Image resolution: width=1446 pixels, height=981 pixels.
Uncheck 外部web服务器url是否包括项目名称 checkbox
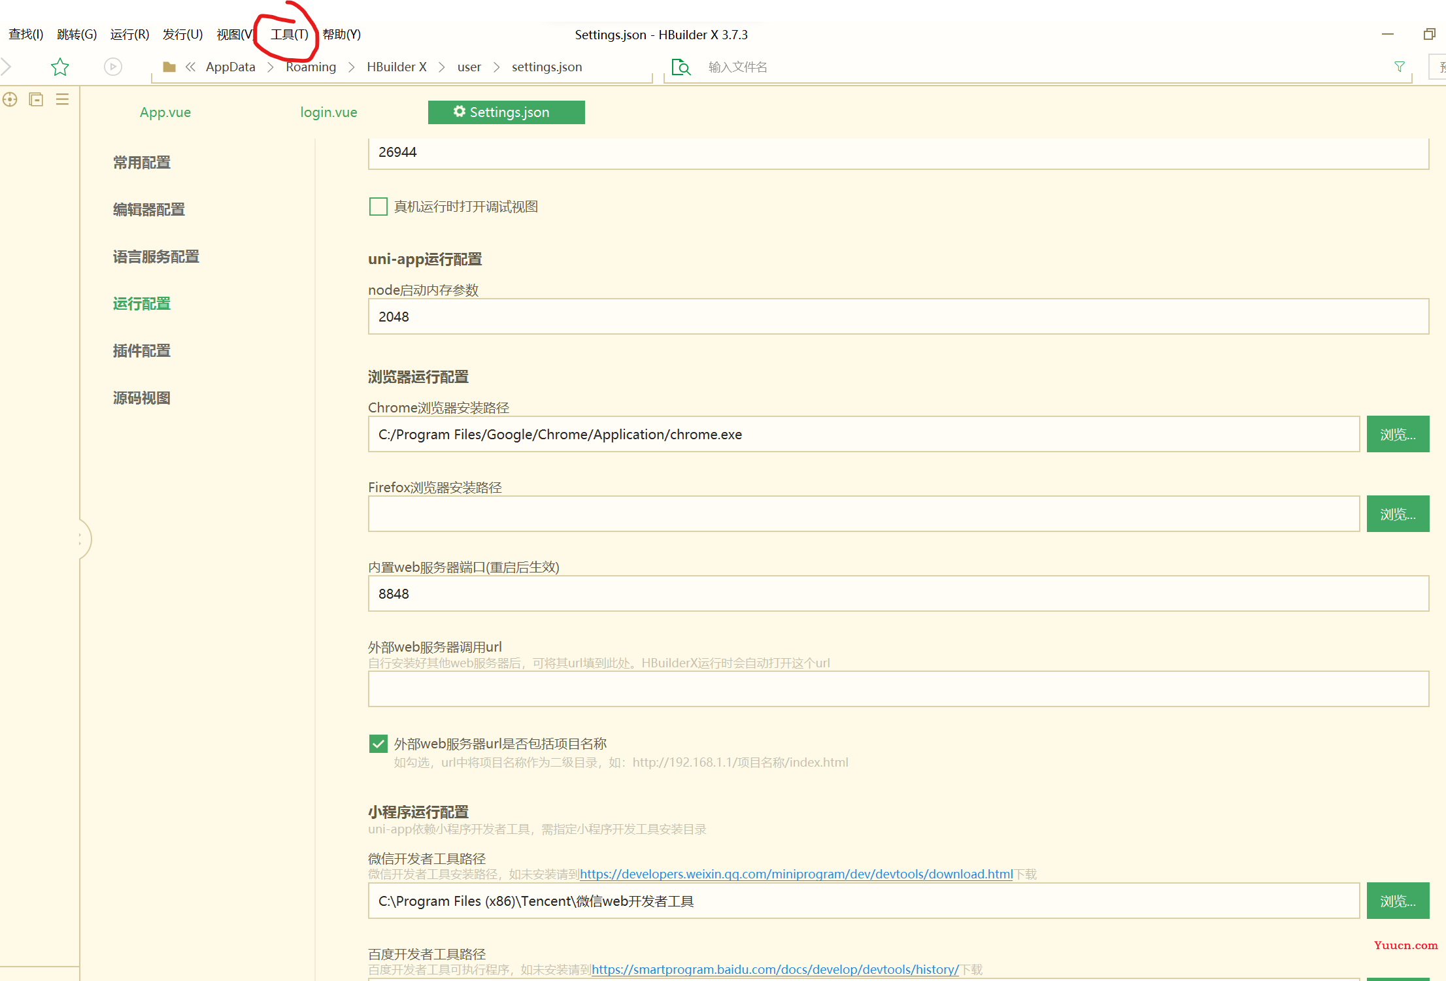(378, 744)
